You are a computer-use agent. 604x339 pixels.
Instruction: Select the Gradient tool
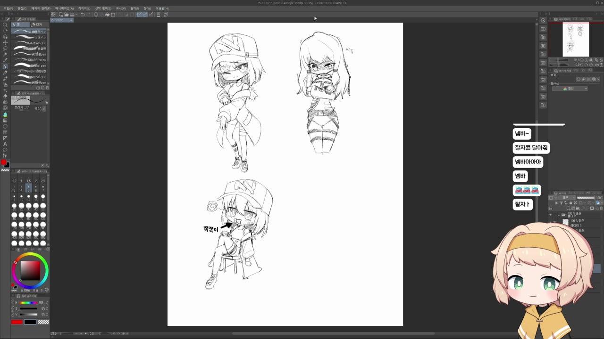(x=5, y=120)
